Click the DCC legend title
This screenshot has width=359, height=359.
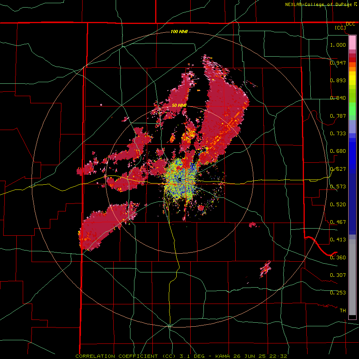350,24
